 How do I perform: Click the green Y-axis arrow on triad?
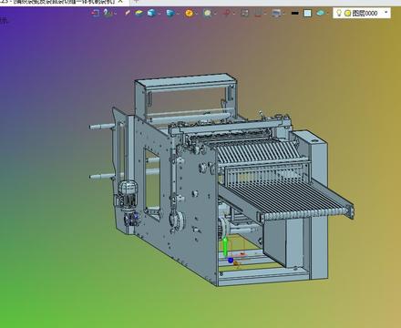(x=225, y=247)
